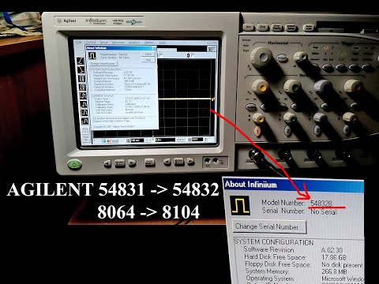Click Help in the small About Infiniium dialog
379x284 pixels.
[148, 60]
